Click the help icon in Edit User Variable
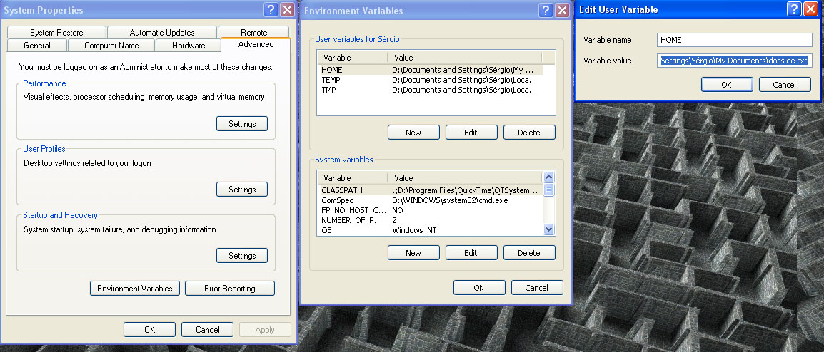 pos(794,9)
